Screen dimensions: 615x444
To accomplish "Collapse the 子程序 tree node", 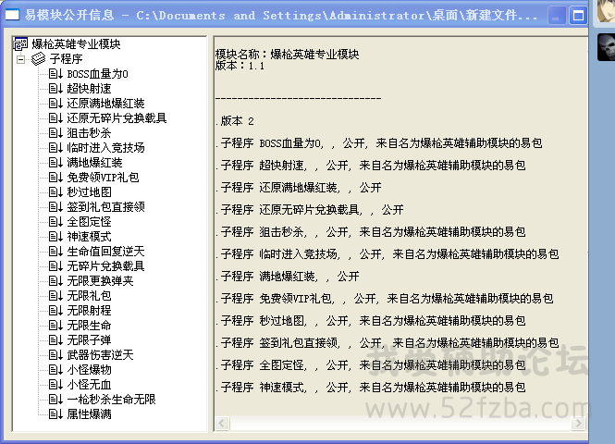I will (x=20, y=59).
